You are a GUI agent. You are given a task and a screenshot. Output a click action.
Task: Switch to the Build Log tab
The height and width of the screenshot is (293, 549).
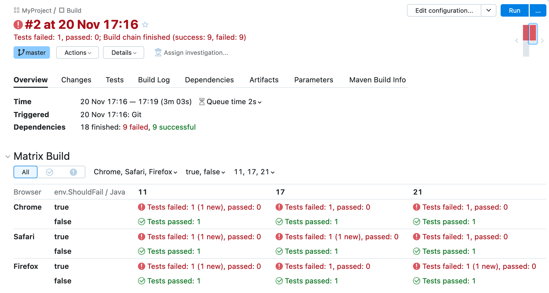tap(154, 80)
